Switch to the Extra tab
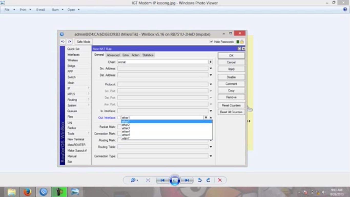Screen dimensions: 350x197 click(x=126, y=55)
